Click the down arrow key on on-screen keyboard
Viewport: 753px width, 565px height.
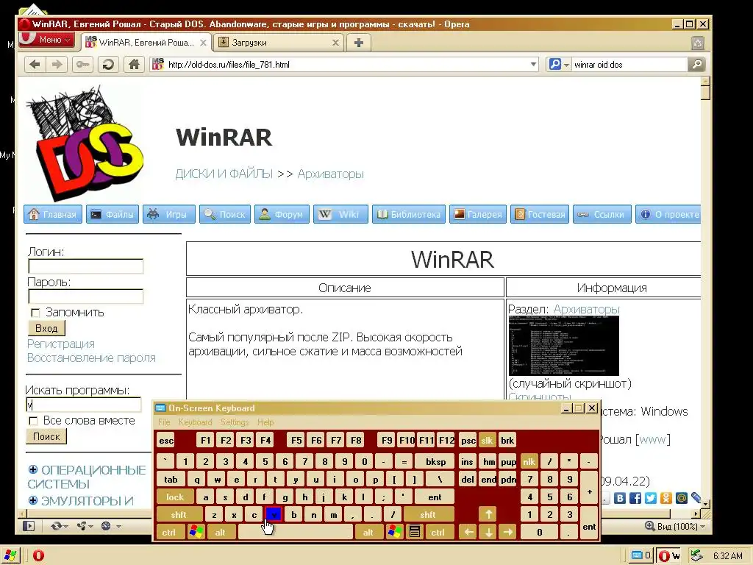coord(488,532)
